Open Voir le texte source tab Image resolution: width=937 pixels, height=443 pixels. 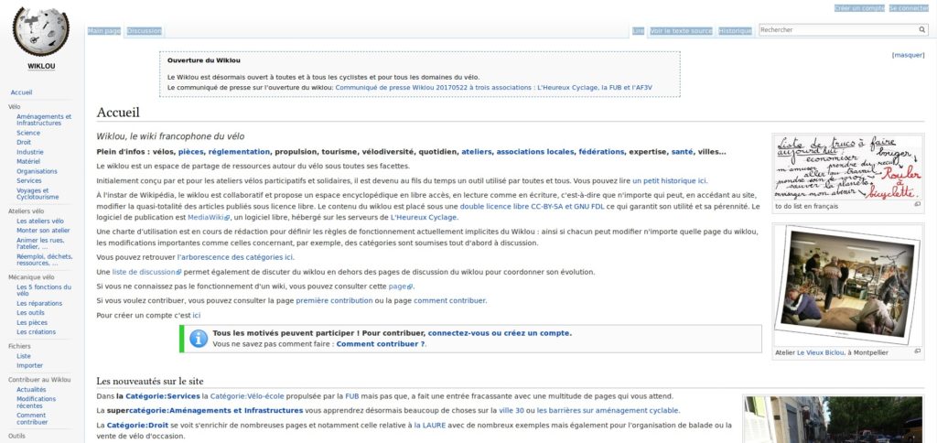coord(681,30)
